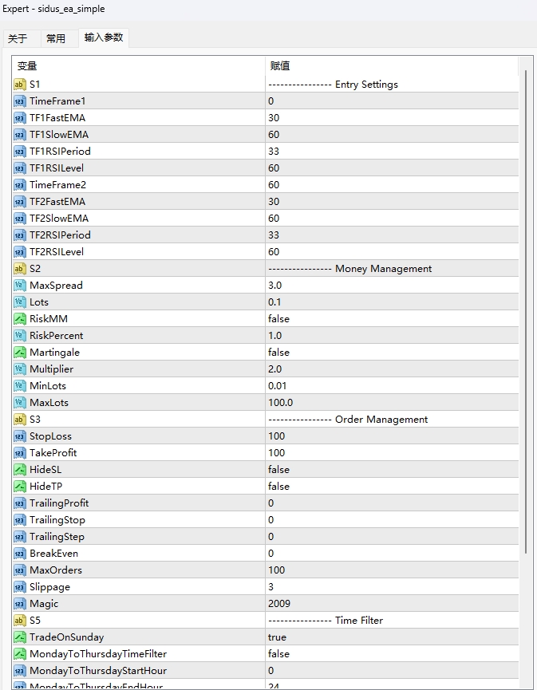Select the 输入参数 tab
Image resolution: width=537 pixels, height=690 pixels.
pyautogui.click(x=104, y=37)
